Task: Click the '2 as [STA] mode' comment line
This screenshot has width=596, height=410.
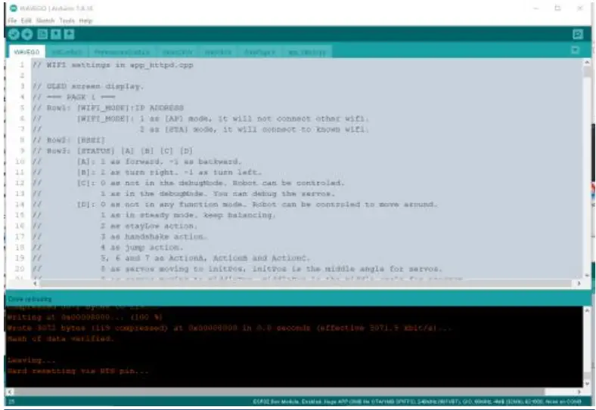Action: [200, 129]
